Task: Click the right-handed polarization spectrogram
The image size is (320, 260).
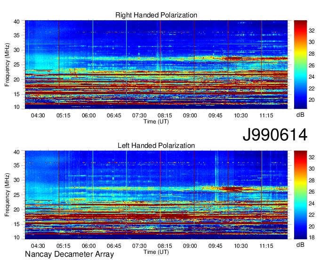Action: click(156, 65)
